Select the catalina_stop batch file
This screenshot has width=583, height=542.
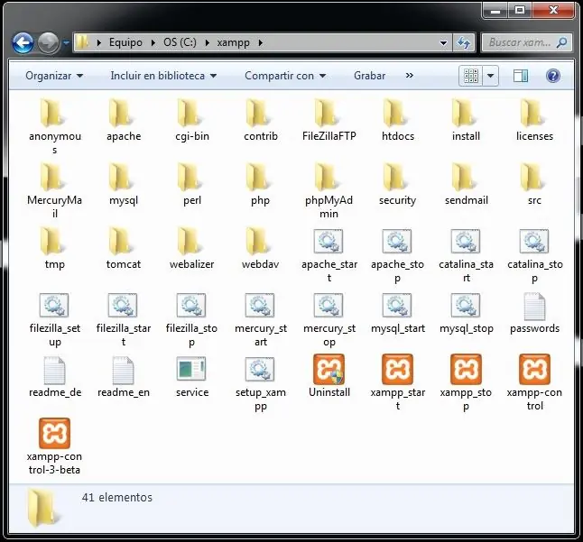click(x=534, y=242)
